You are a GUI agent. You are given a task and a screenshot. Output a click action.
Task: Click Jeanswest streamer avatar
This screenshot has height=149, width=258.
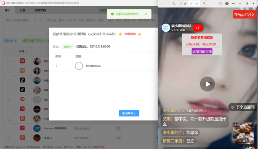click(x=37, y=128)
